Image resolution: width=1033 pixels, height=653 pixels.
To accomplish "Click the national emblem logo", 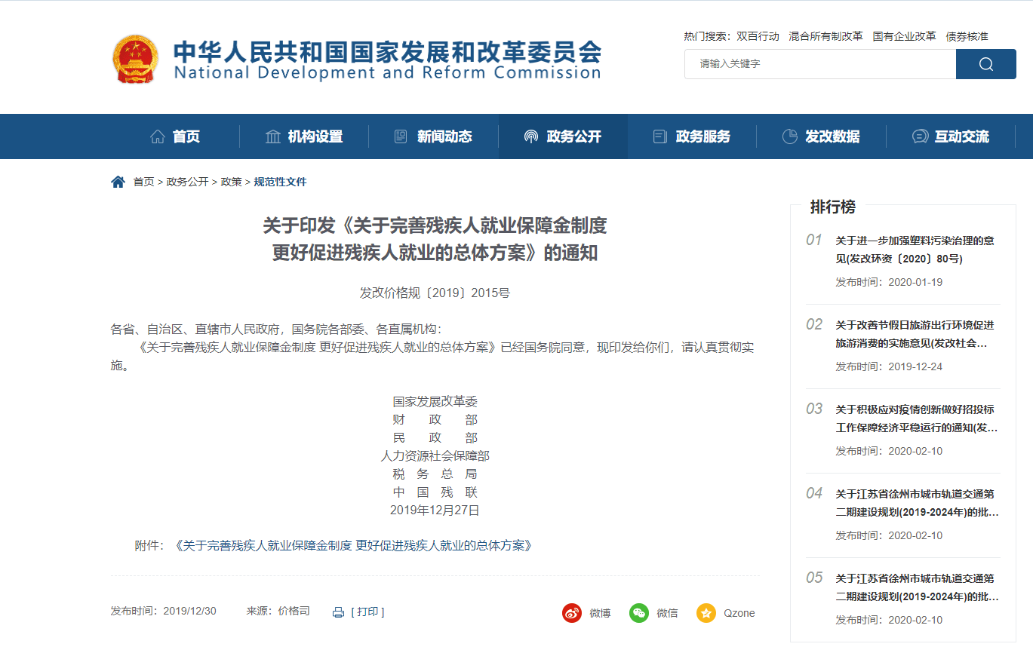I will click(x=136, y=59).
